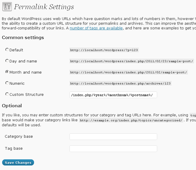Screen dimensions: 196x170
Task: Click the Optional section heading
Action: click(12, 106)
